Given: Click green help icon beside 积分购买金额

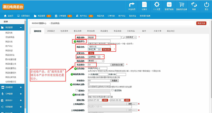Looking at the screenshot, I should coord(72,84).
